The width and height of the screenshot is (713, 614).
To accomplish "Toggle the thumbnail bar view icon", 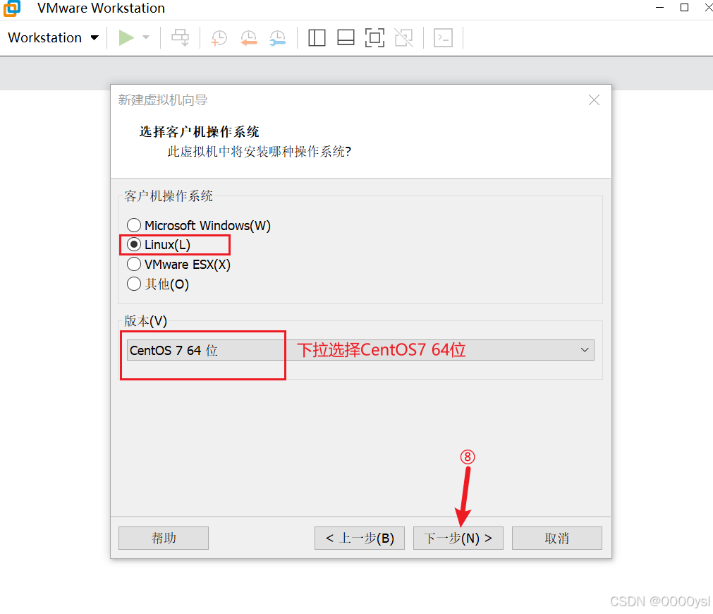I will pos(346,38).
